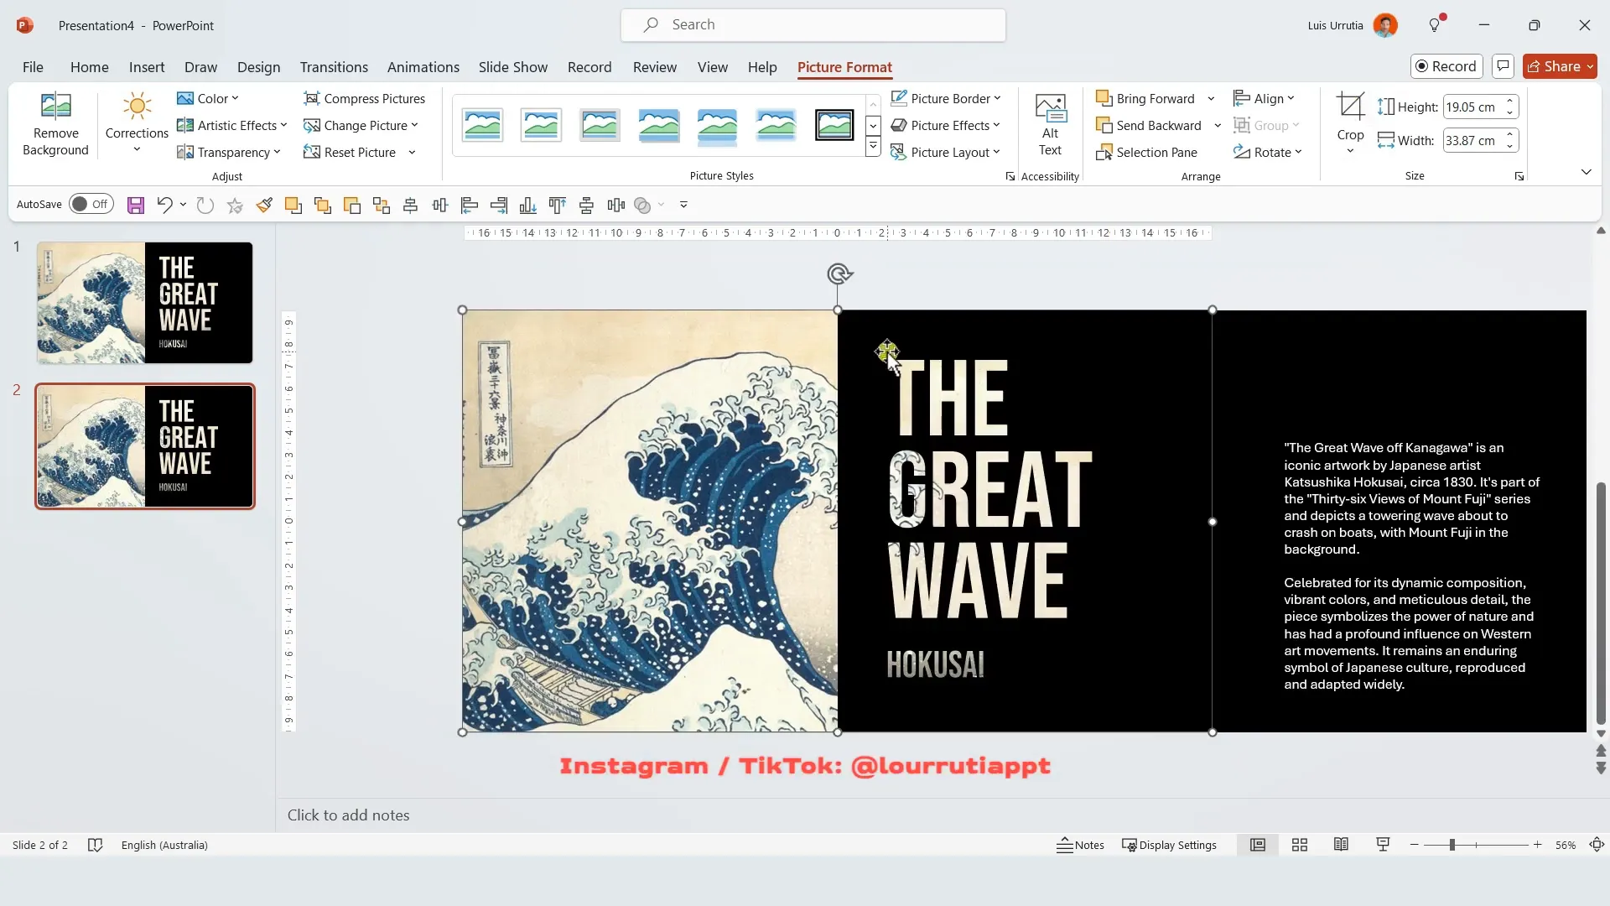Screen dimensions: 1610x906
Task: Open the Comments pane icon
Action: (1504, 66)
